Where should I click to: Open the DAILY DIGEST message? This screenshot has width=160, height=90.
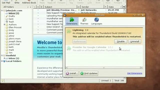(x=54, y=27)
